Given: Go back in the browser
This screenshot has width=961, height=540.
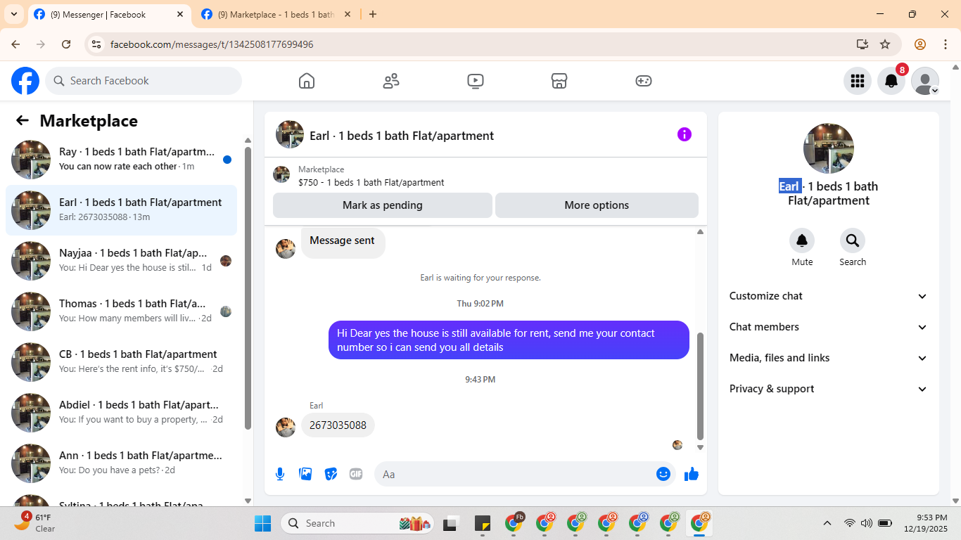Looking at the screenshot, I should [15, 44].
